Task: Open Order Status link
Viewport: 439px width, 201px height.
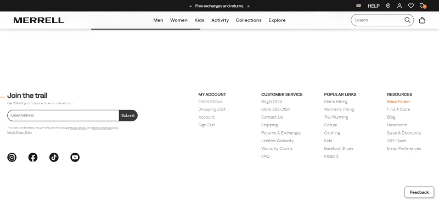Action: coord(210,102)
